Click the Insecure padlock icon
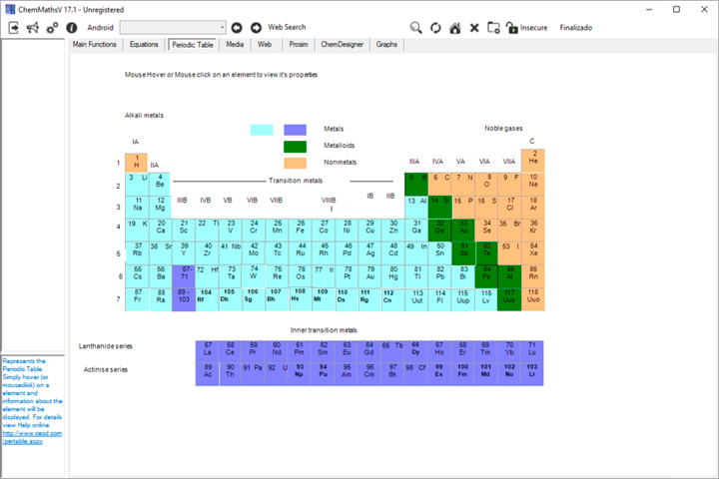Image resolution: width=719 pixels, height=479 pixels. pos(511,28)
